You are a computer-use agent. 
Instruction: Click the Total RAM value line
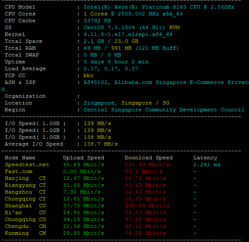coord(131,48)
